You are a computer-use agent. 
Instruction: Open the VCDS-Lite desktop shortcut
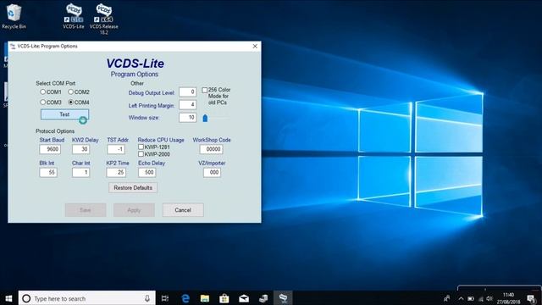pyautogui.click(x=74, y=16)
